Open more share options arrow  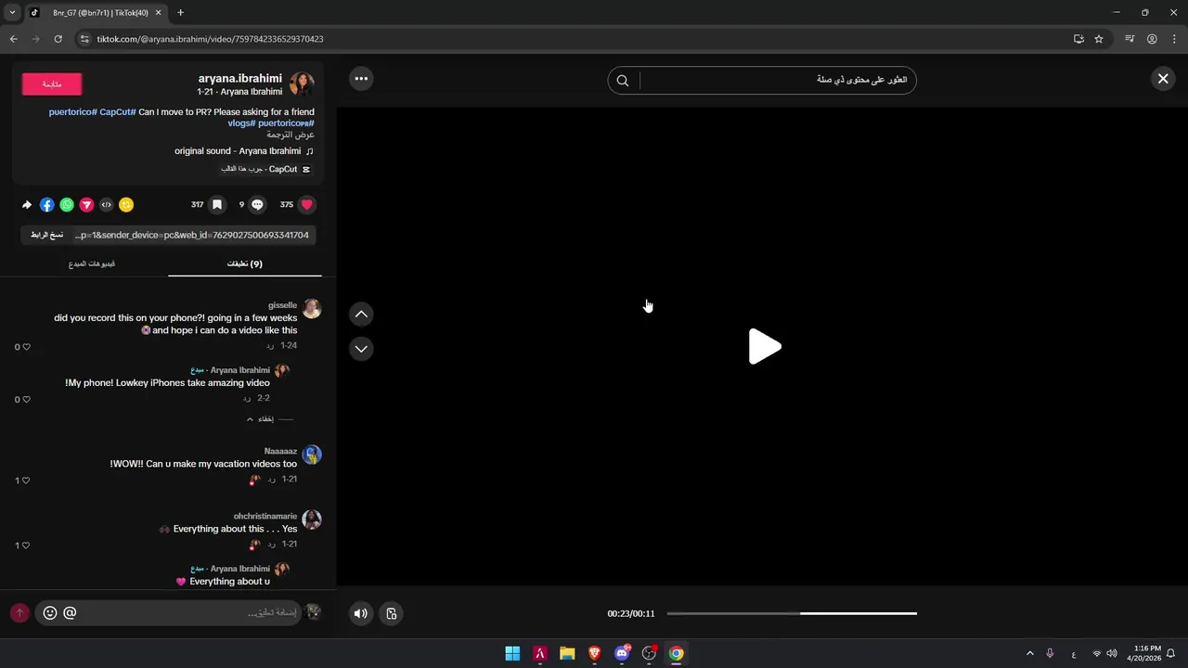(27, 205)
